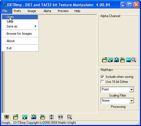The width and height of the screenshot is (141, 126).
Task: Click the folder with blue arrow icon in bottom toolbar
Action: 43,117
